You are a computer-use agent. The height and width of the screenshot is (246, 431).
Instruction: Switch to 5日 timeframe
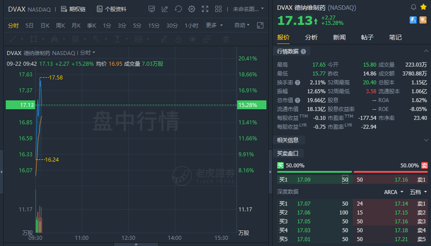click(29, 26)
